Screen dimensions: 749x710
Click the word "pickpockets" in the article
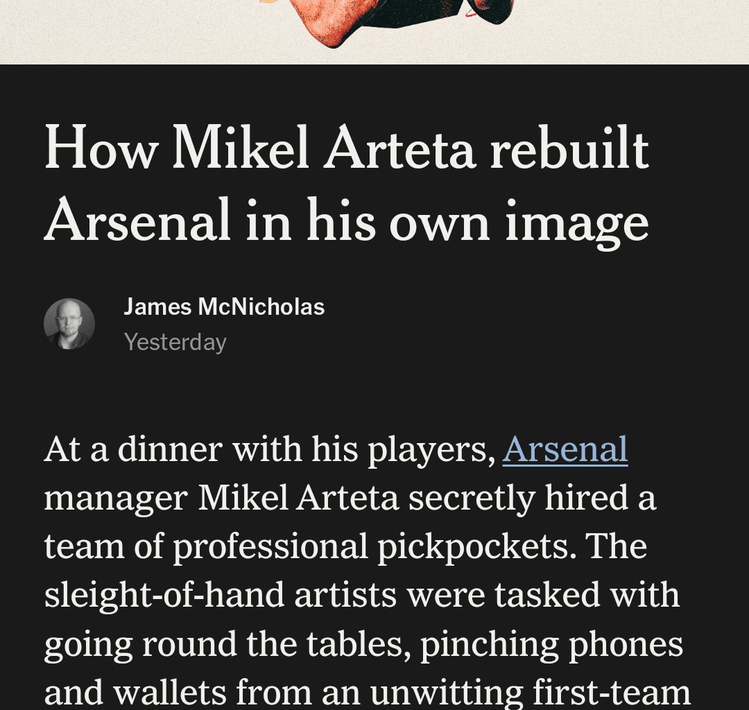(x=474, y=547)
